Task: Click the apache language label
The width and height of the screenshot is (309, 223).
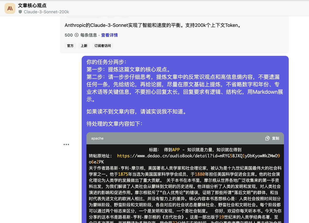Action: point(97,138)
